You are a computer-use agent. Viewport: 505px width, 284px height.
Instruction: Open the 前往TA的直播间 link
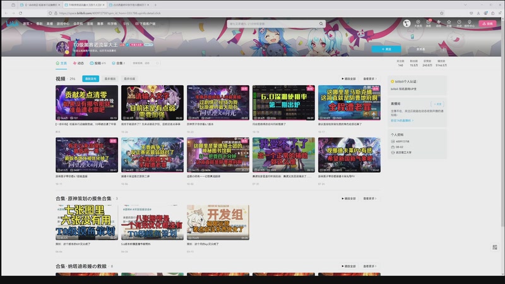tap(402, 121)
